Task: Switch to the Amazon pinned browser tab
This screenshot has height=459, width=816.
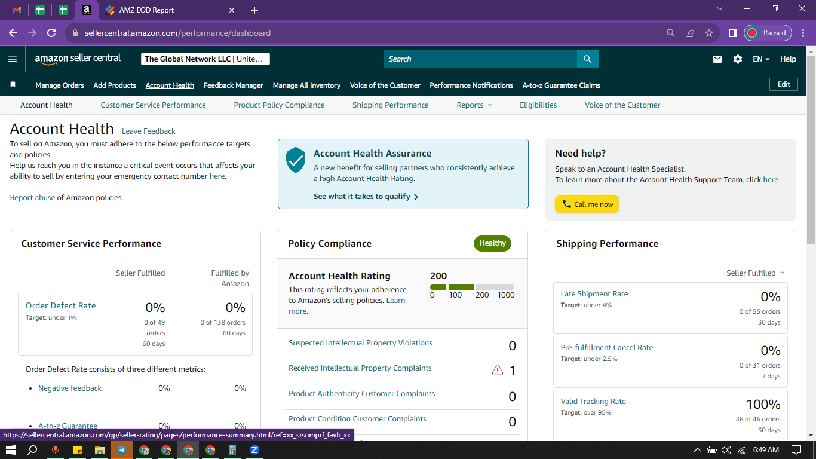Action: pos(87,10)
